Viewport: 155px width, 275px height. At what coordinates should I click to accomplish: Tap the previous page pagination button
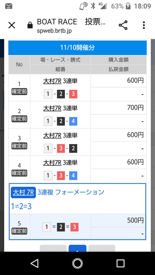coord(53,248)
